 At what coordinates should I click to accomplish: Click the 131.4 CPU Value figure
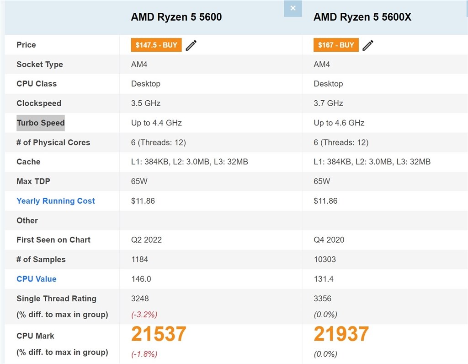coord(324,279)
